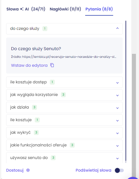This screenshot has height=179, width=139.
Task: Click the copy icon next to Wstaw do edytora
Action: (x=52, y=65)
